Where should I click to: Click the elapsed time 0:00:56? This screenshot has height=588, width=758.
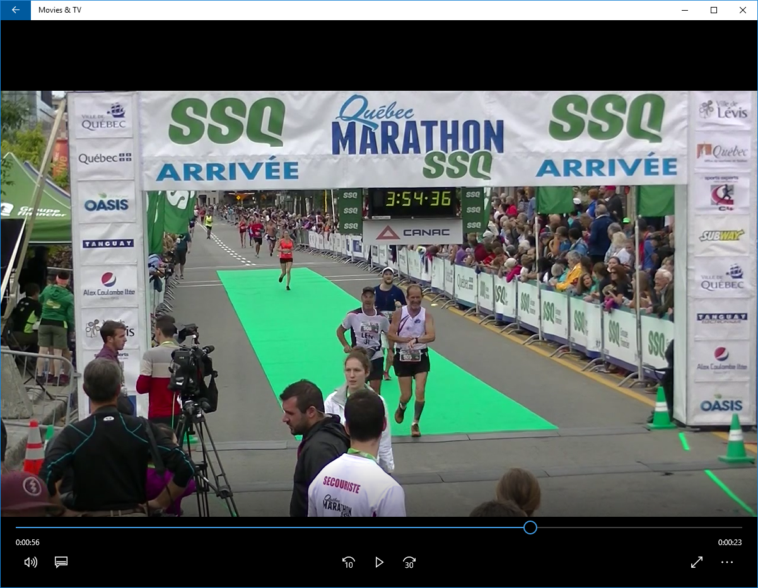28,543
